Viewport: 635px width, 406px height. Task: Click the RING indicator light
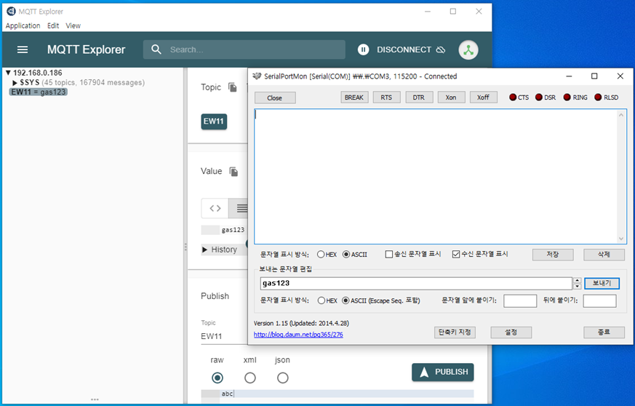[567, 97]
